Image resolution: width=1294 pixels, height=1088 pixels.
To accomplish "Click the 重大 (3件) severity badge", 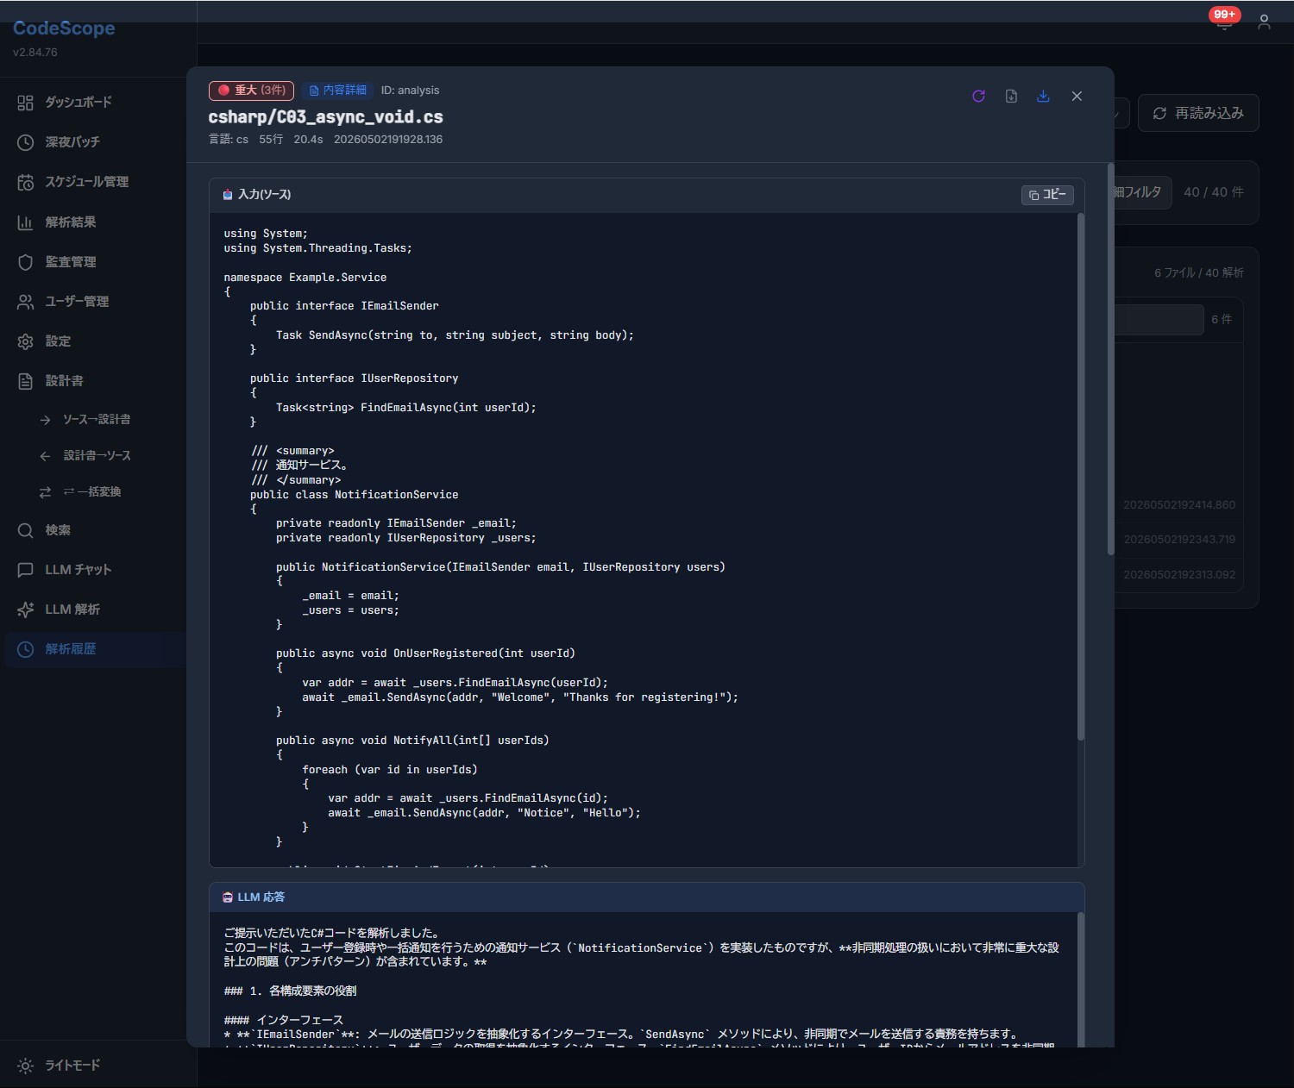I will pos(251,91).
